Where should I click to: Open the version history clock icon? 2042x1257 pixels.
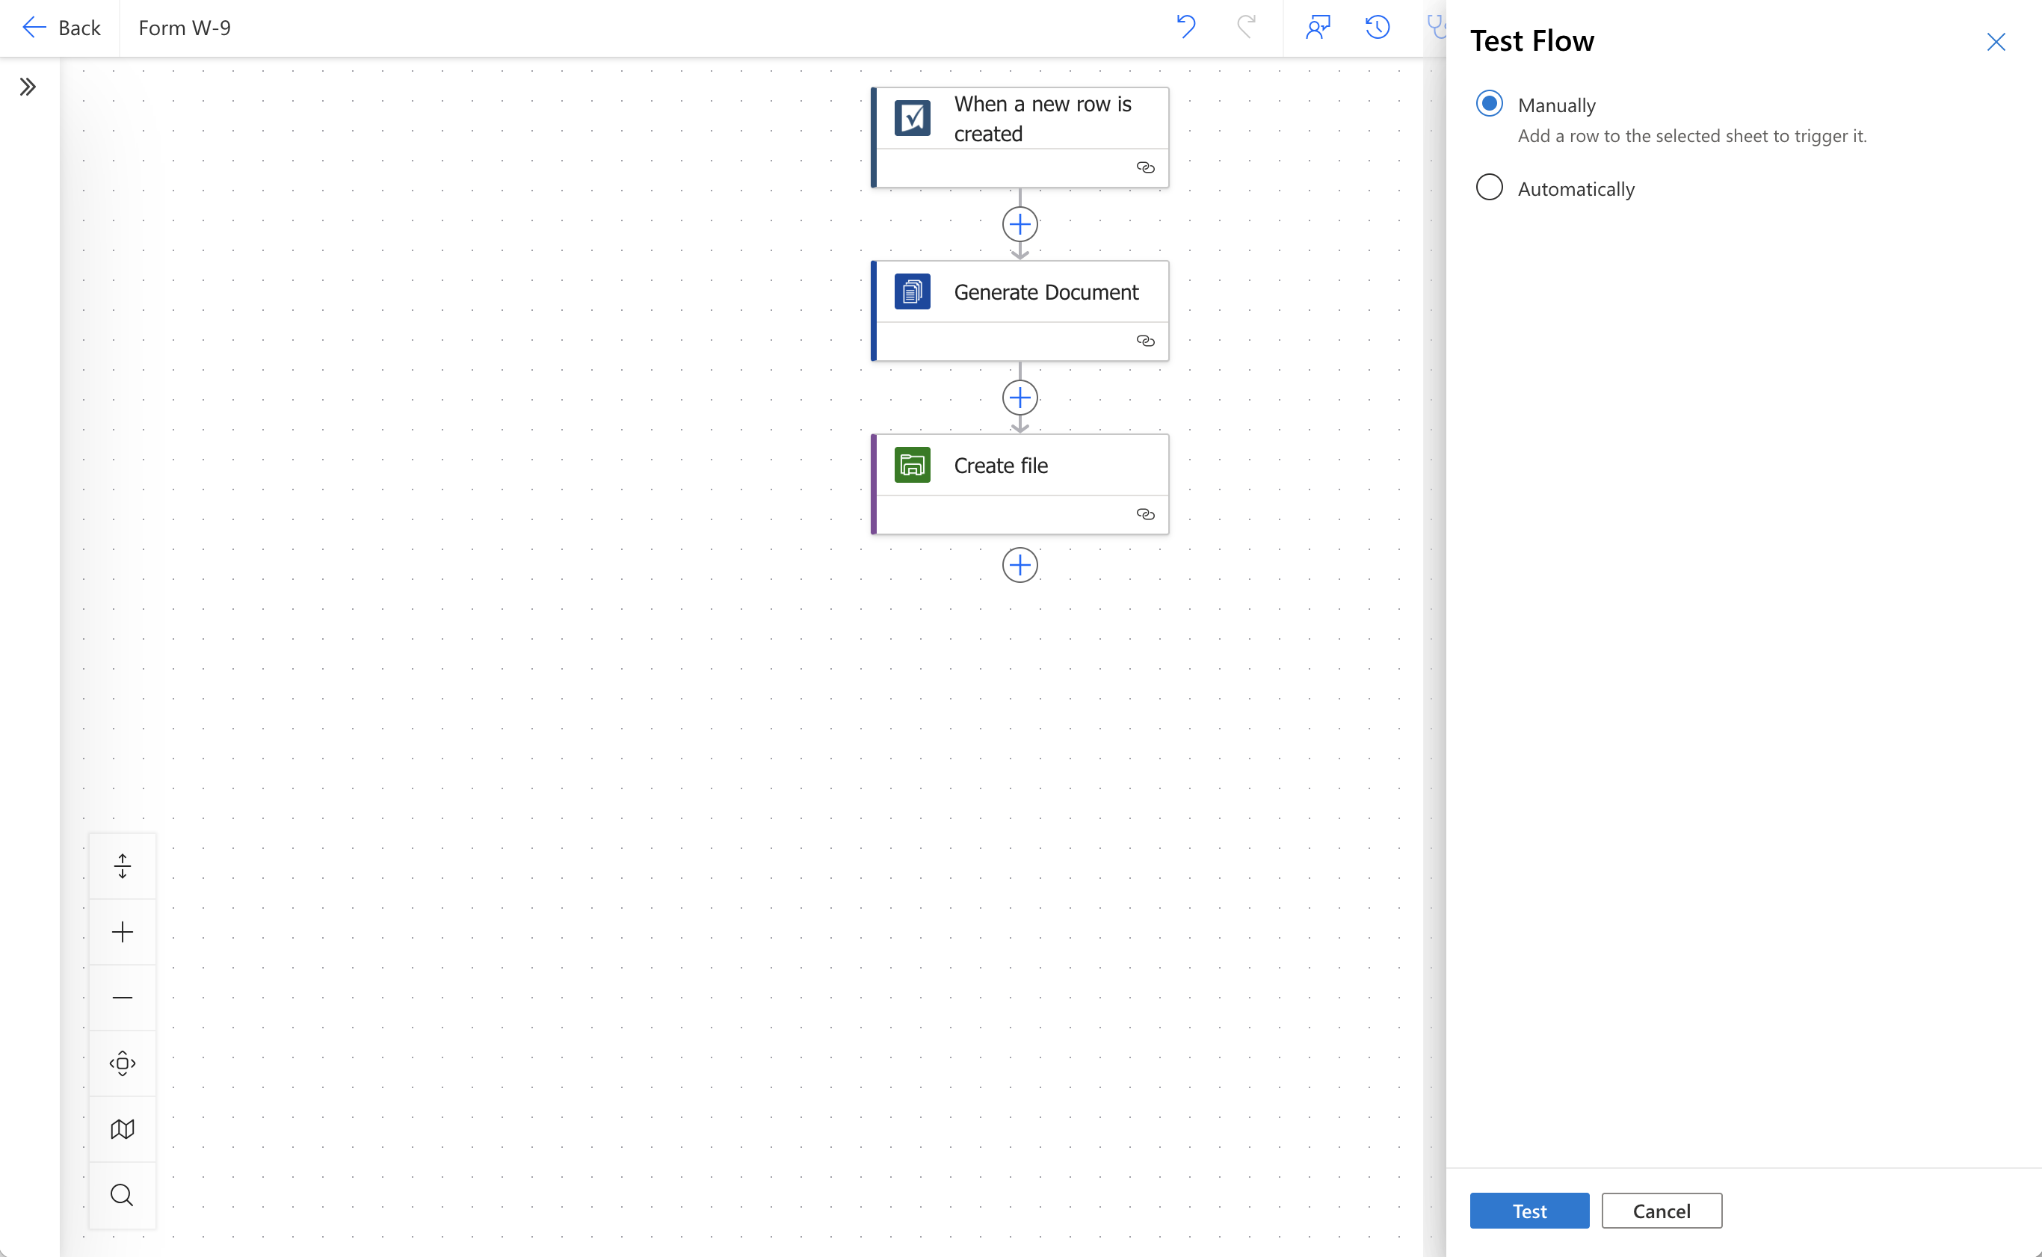tap(1378, 28)
